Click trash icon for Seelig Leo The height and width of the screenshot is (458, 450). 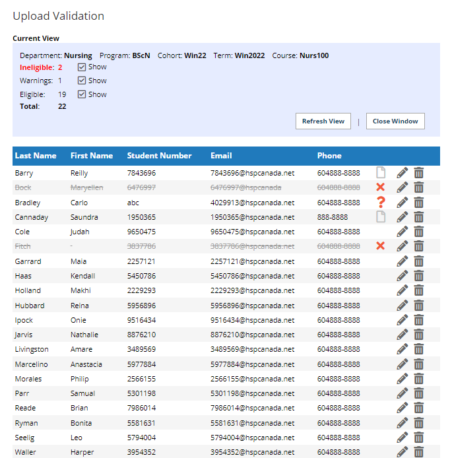(x=419, y=438)
